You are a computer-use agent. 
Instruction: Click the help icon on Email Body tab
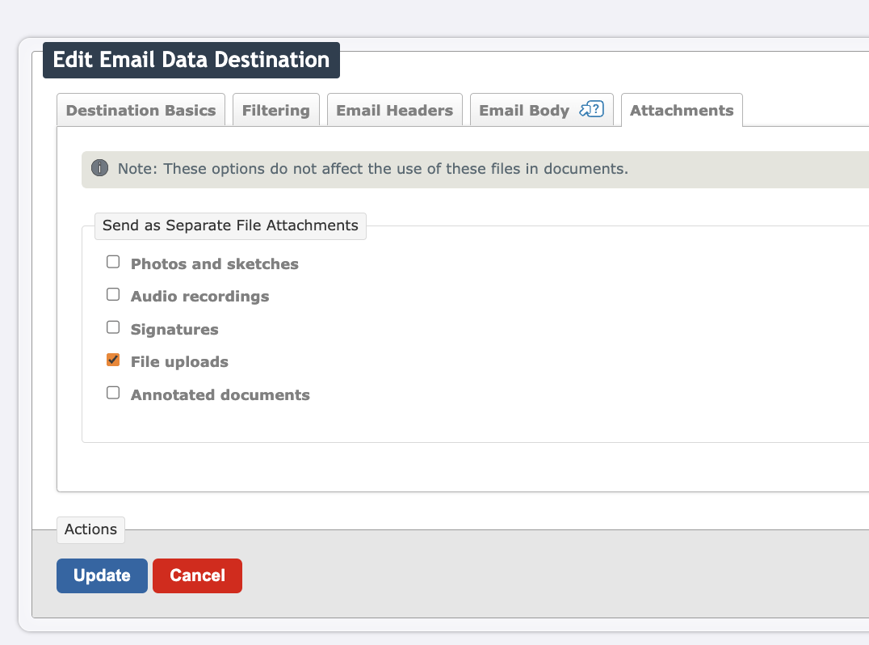592,110
